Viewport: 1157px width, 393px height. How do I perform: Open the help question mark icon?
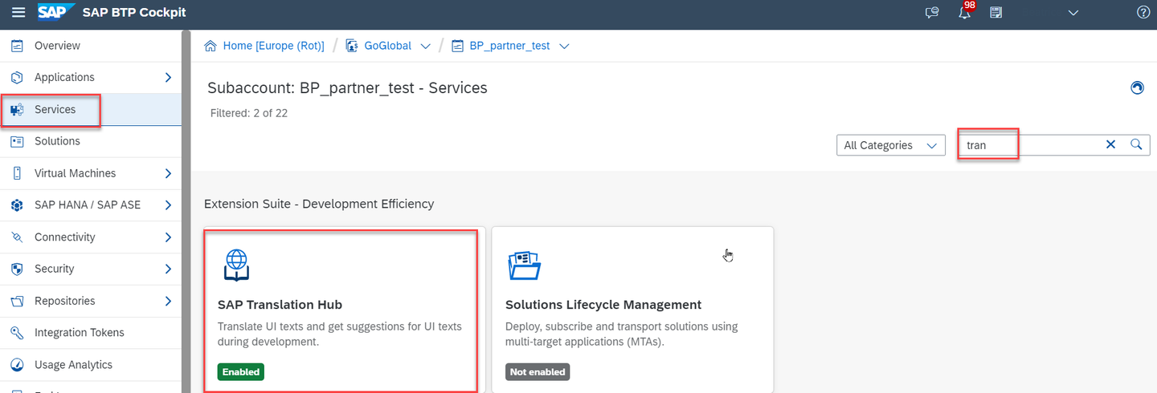click(x=1144, y=12)
